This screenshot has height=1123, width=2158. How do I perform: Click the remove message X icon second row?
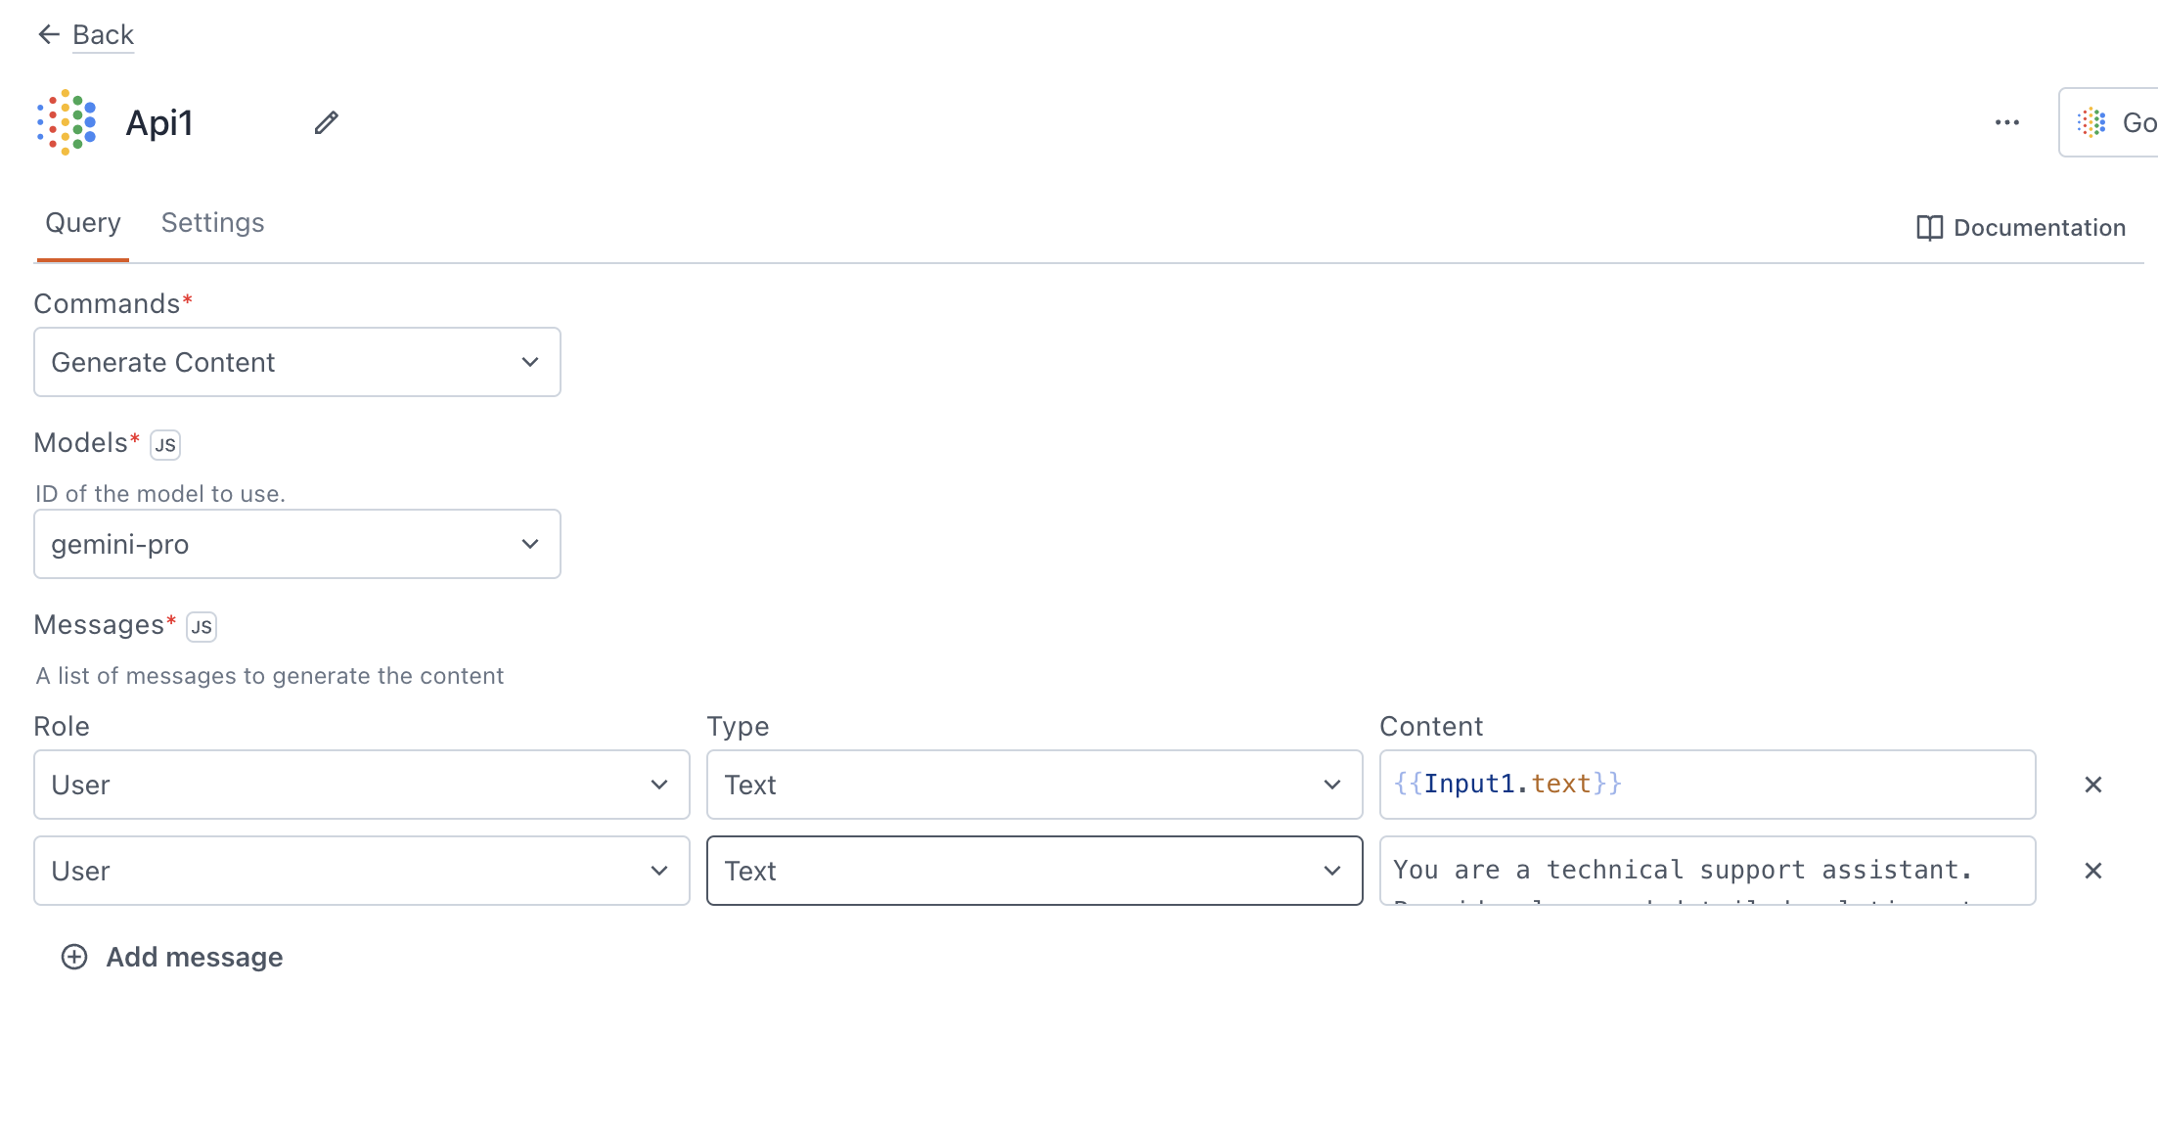point(2093,871)
